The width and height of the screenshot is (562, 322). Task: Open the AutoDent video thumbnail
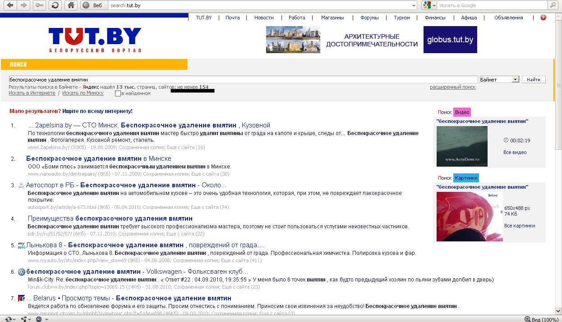tap(462, 146)
